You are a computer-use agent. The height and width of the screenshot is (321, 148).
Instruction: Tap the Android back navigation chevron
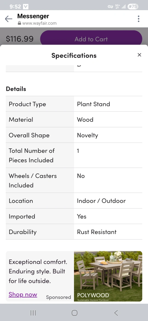(x=116, y=312)
